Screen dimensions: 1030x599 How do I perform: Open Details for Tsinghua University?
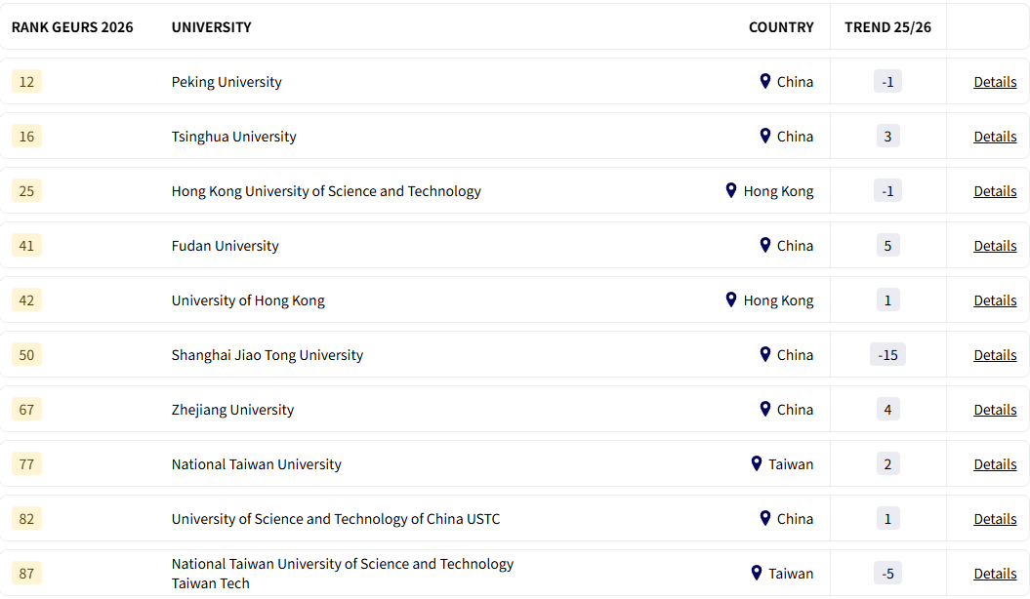(995, 136)
